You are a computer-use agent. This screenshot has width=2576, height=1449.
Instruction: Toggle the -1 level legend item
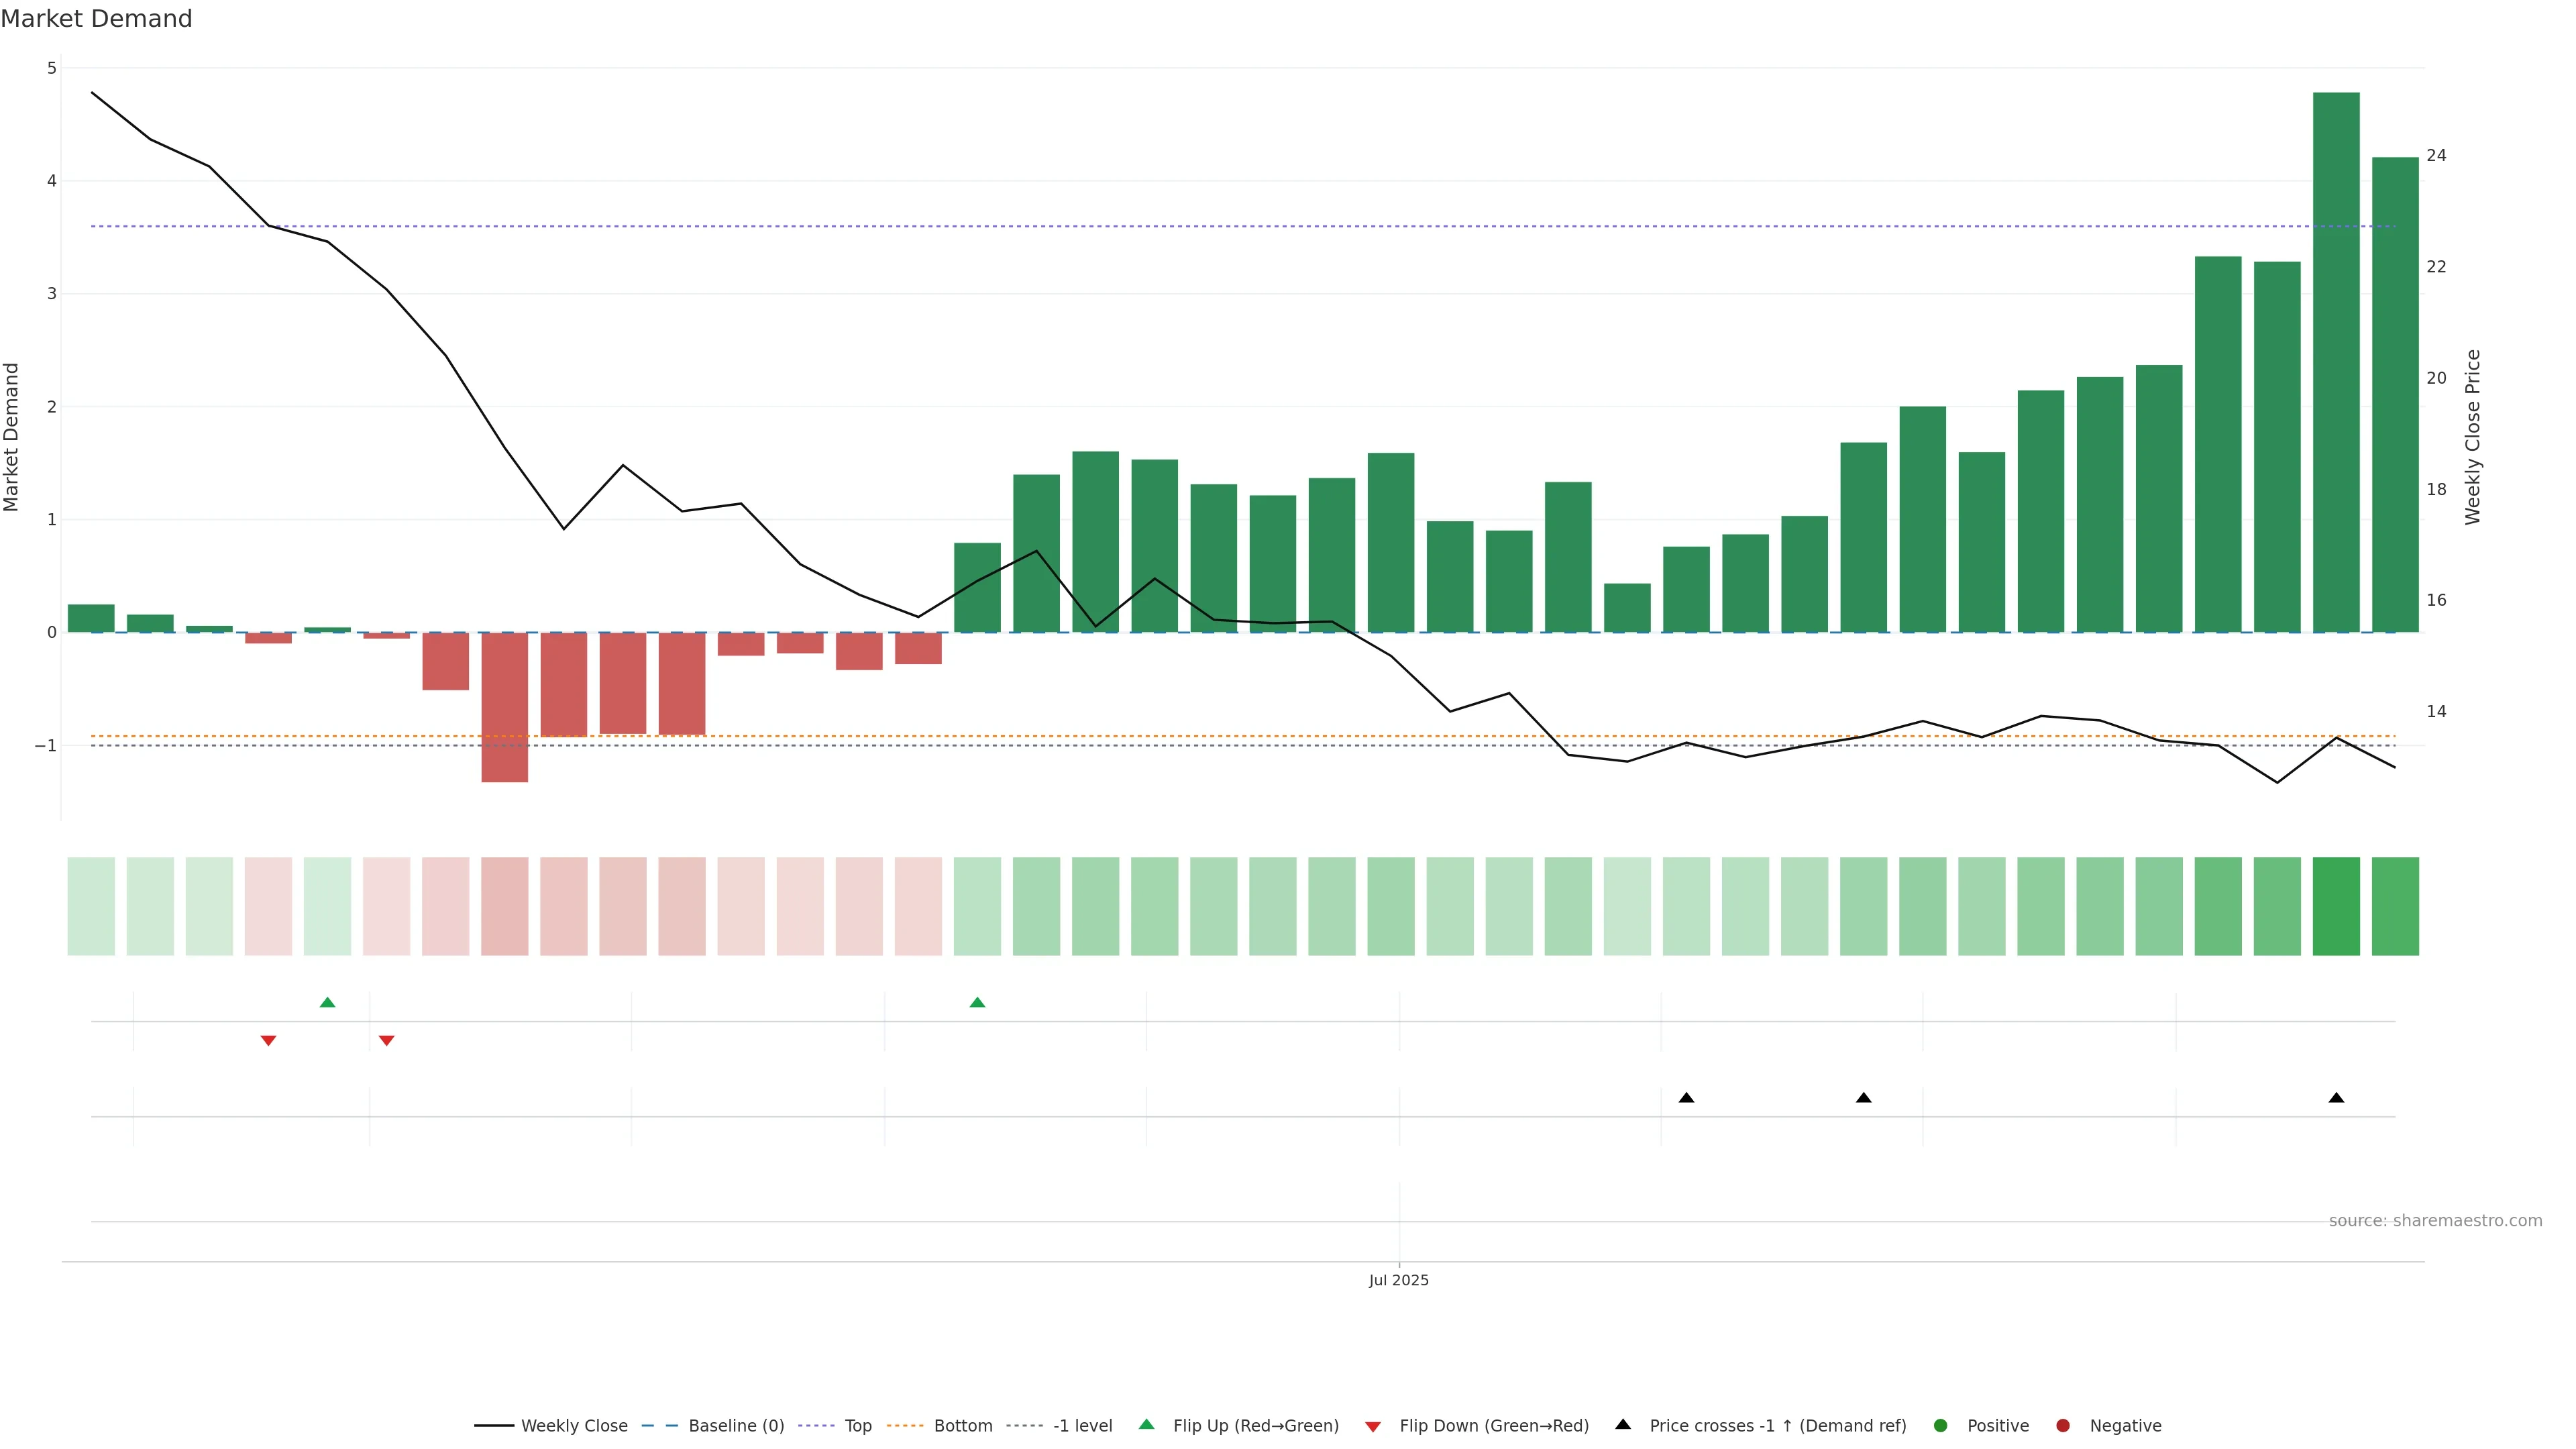1082,1426
